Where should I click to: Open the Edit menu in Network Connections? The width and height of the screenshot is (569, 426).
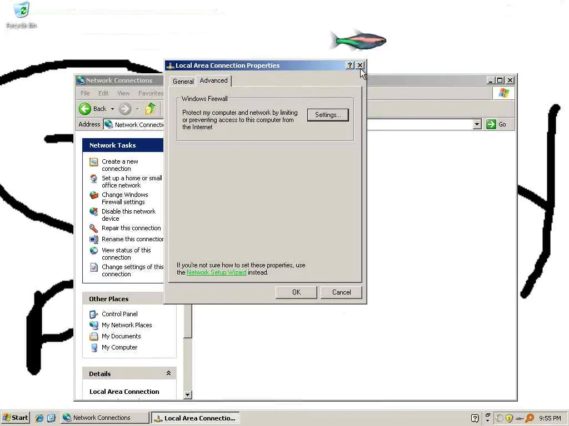click(103, 93)
